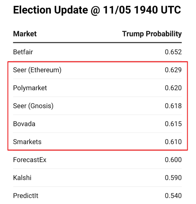Click the 0.652 Betfair probability value
Viewport: 196px width, 204px height.
tap(173, 52)
